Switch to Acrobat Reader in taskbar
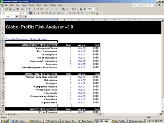 pos(52,121)
